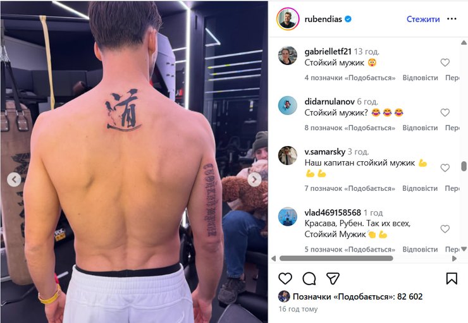Save post with bookmark icon

point(452,279)
